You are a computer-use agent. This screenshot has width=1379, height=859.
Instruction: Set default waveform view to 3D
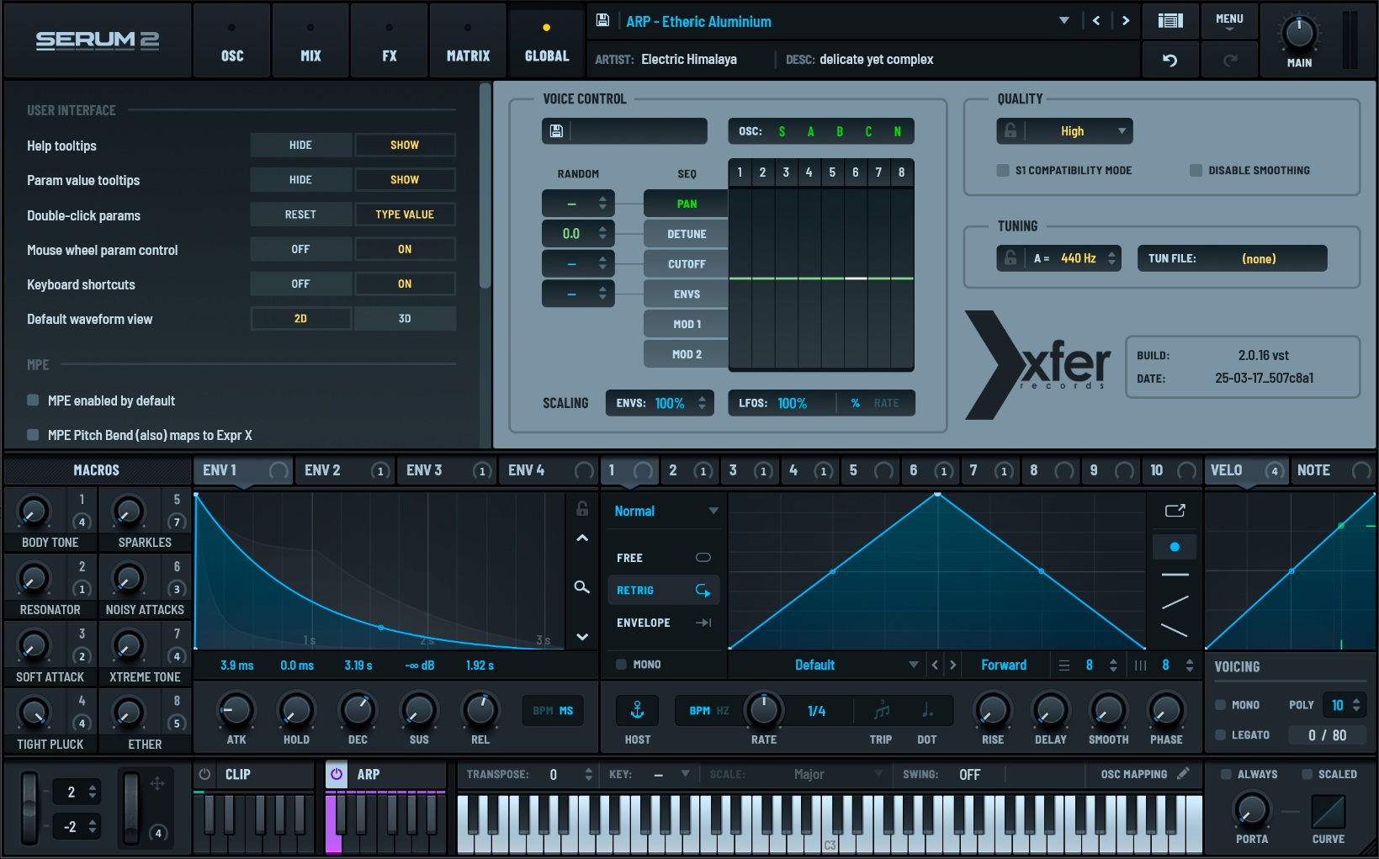405,319
